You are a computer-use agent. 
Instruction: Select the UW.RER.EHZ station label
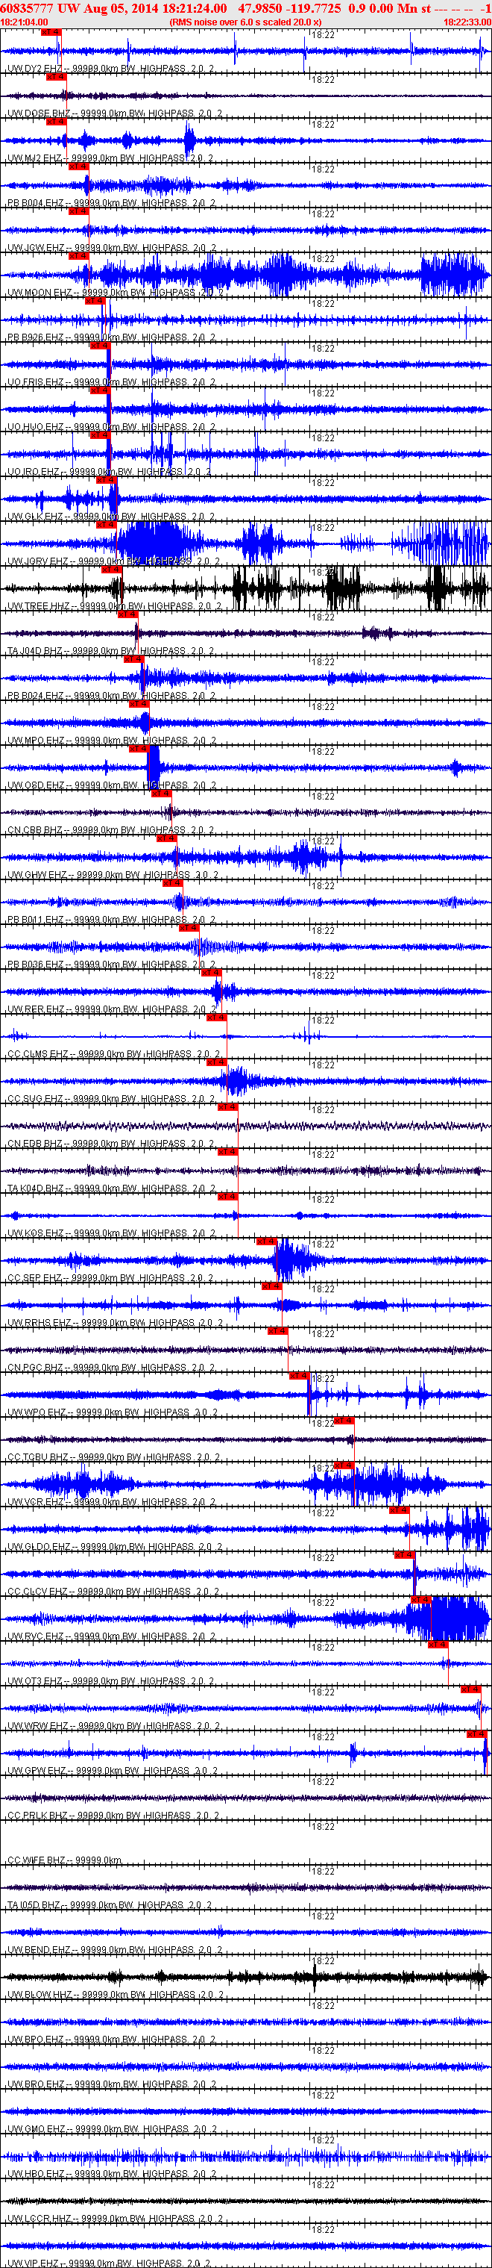[36, 1011]
